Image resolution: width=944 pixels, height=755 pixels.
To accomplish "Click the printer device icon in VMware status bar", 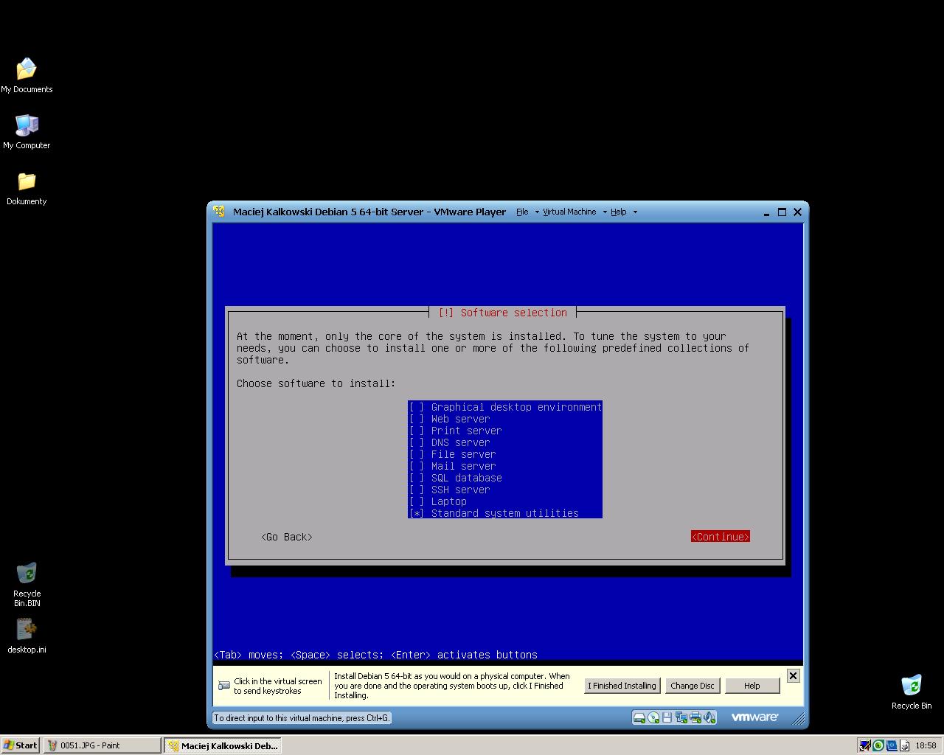I will [x=695, y=717].
